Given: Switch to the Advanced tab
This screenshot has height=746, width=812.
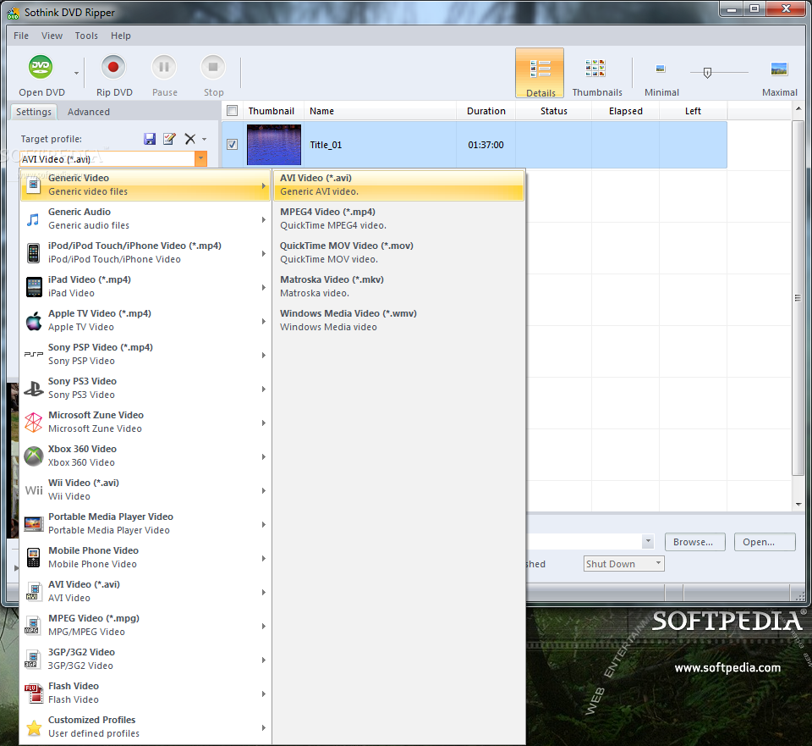Looking at the screenshot, I should tap(89, 112).
